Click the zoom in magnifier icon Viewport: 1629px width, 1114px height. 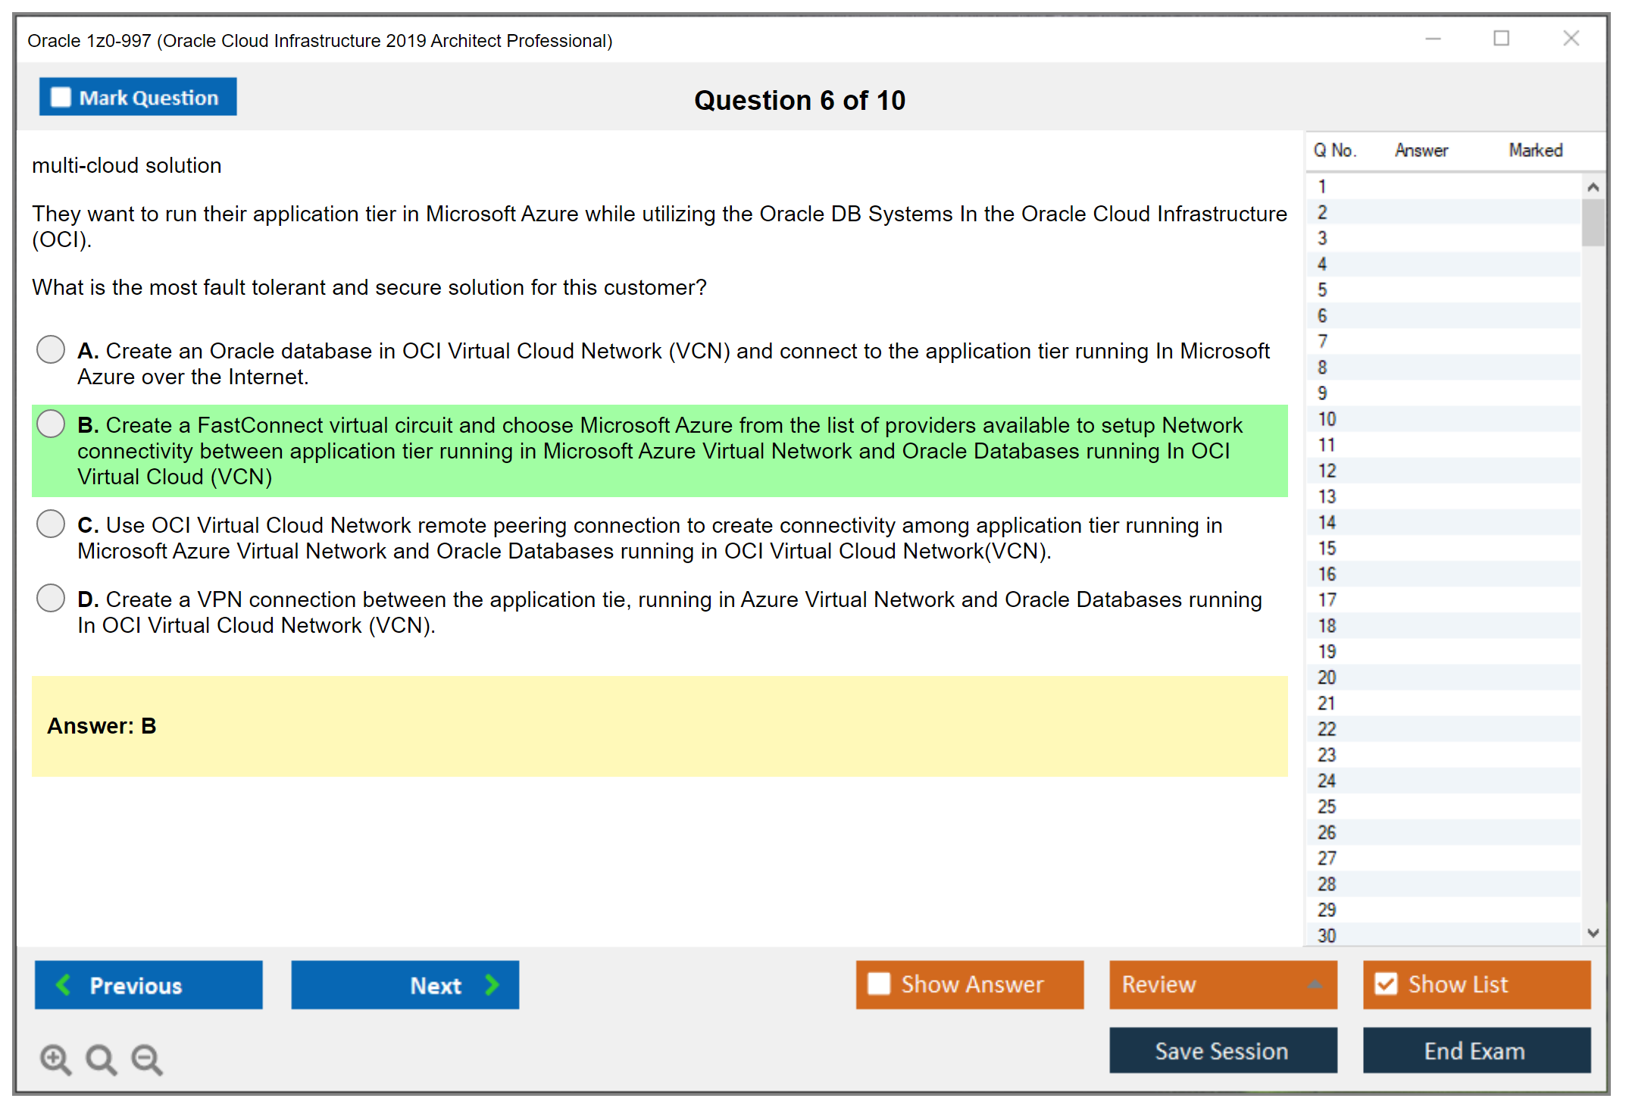(55, 1059)
